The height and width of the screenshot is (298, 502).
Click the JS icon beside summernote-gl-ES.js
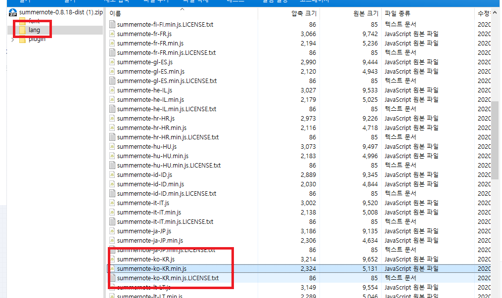point(112,62)
